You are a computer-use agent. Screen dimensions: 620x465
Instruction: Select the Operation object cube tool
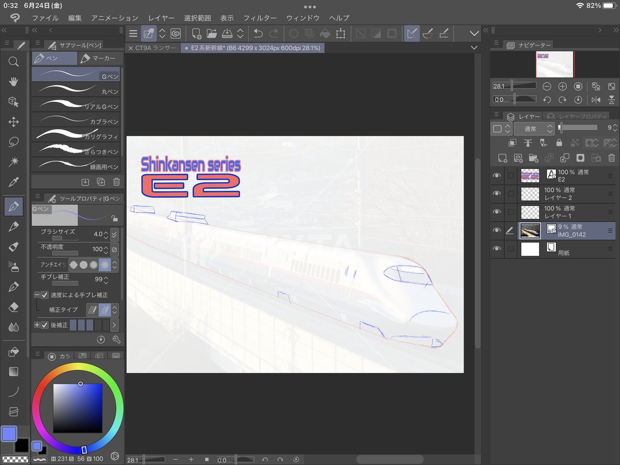(x=13, y=102)
